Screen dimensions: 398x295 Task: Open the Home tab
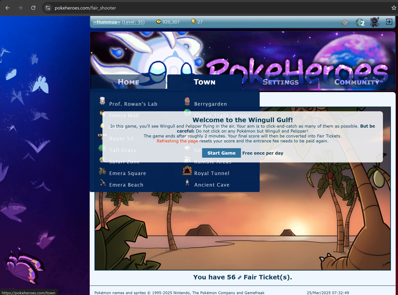click(x=128, y=82)
